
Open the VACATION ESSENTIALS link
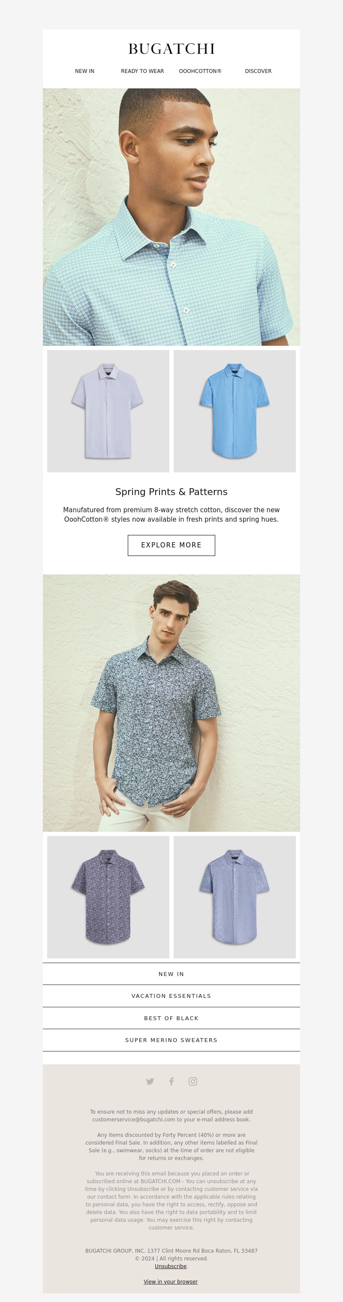171,996
